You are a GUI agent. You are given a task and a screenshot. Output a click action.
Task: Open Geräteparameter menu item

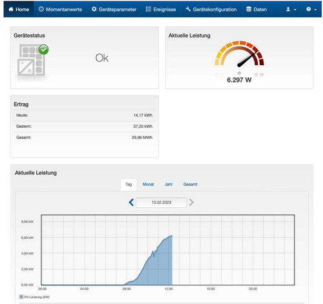(x=114, y=9)
